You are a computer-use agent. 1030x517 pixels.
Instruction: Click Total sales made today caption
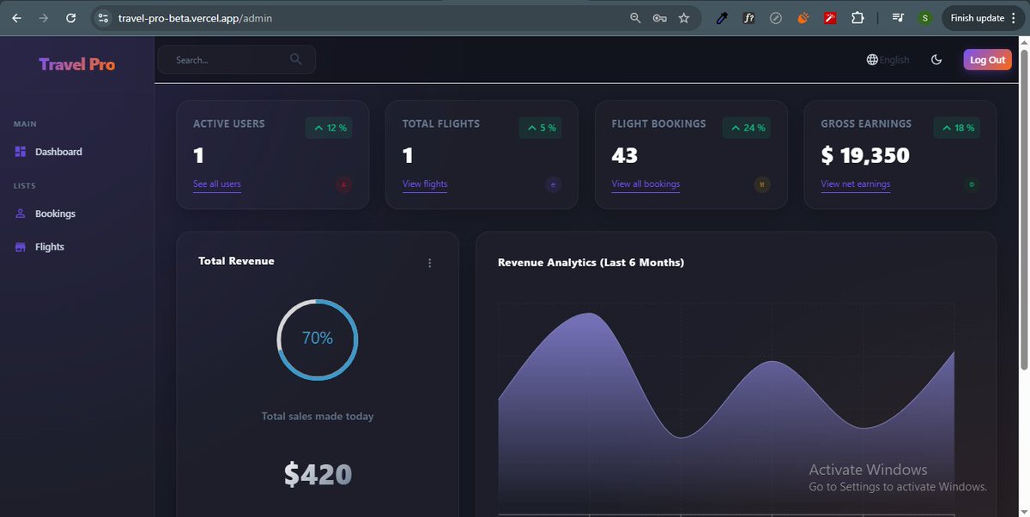318,416
